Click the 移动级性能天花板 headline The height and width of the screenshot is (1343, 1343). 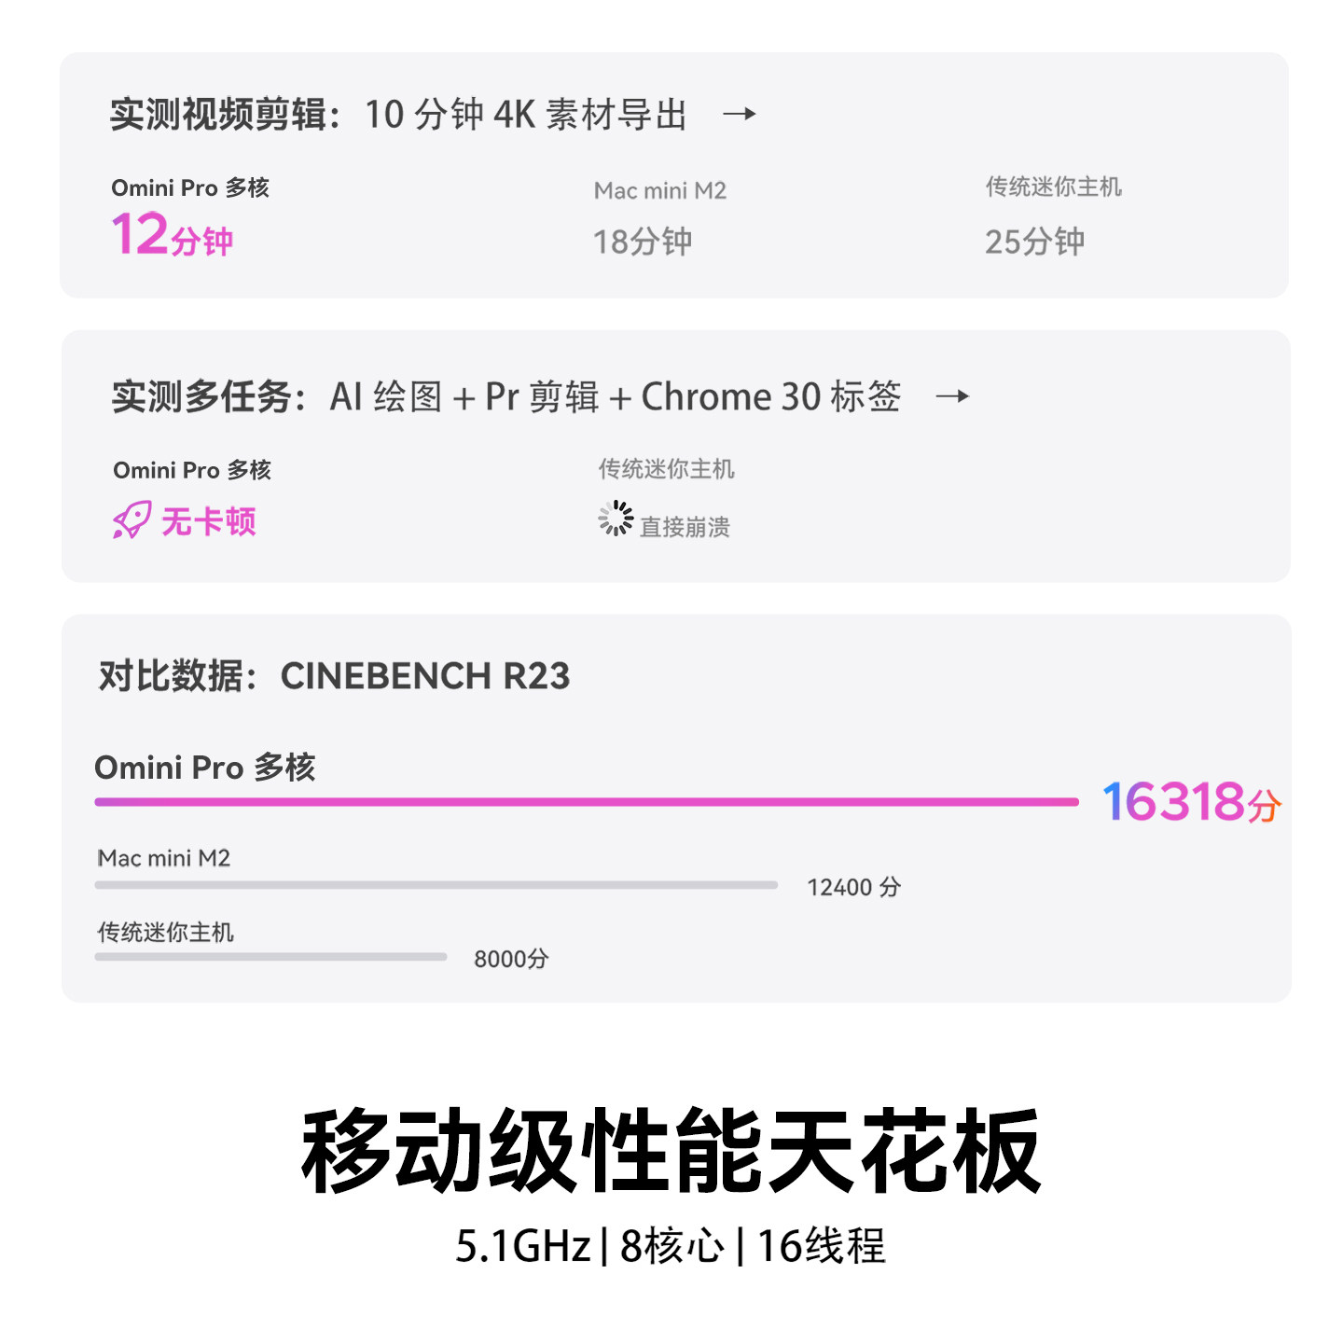(671, 1152)
